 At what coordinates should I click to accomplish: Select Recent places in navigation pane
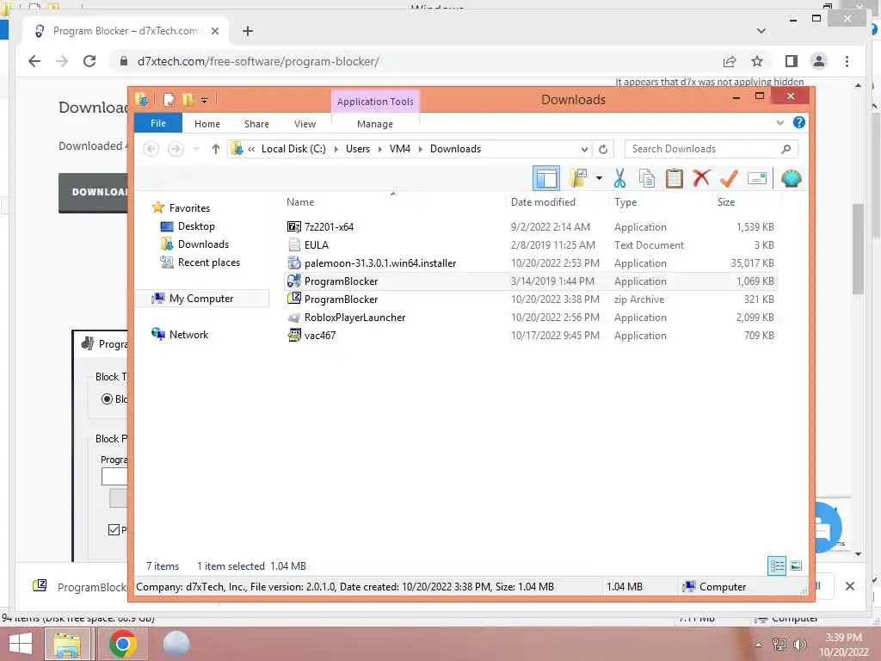pos(208,262)
